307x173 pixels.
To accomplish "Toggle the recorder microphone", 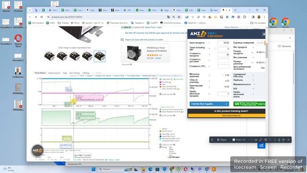I will tap(279, 140).
